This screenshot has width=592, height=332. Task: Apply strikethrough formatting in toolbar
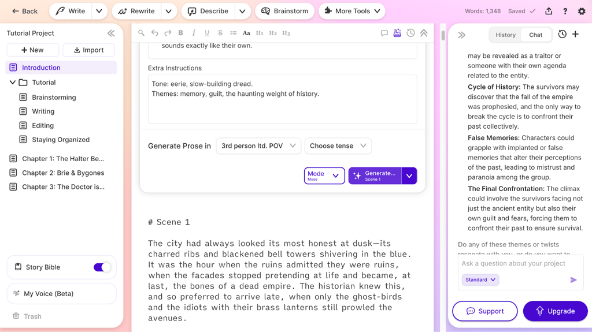coord(220,33)
